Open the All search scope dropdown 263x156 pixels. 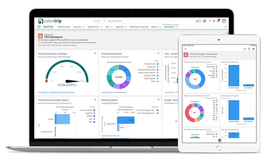click(x=97, y=21)
